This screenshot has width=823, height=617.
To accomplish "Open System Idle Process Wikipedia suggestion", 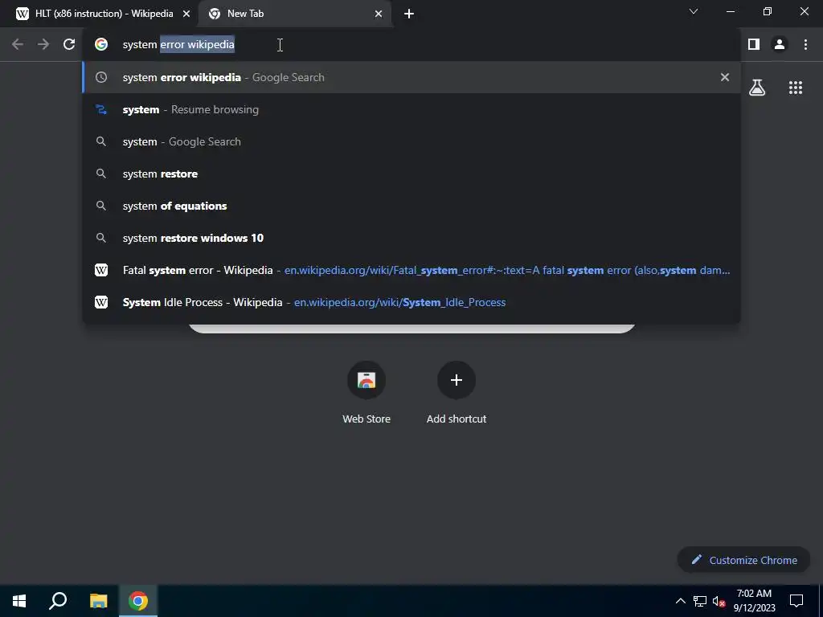I will (411, 302).
